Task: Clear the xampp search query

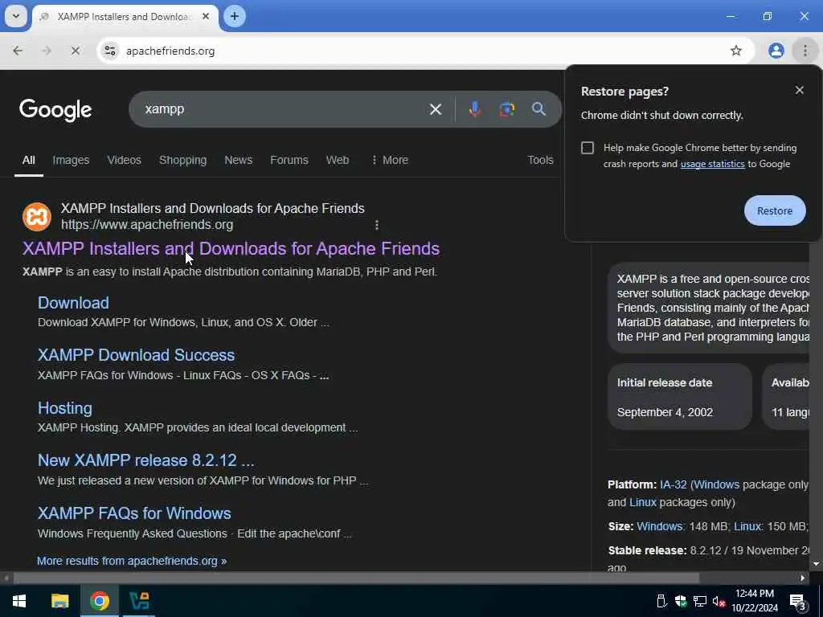Action: click(x=435, y=109)
